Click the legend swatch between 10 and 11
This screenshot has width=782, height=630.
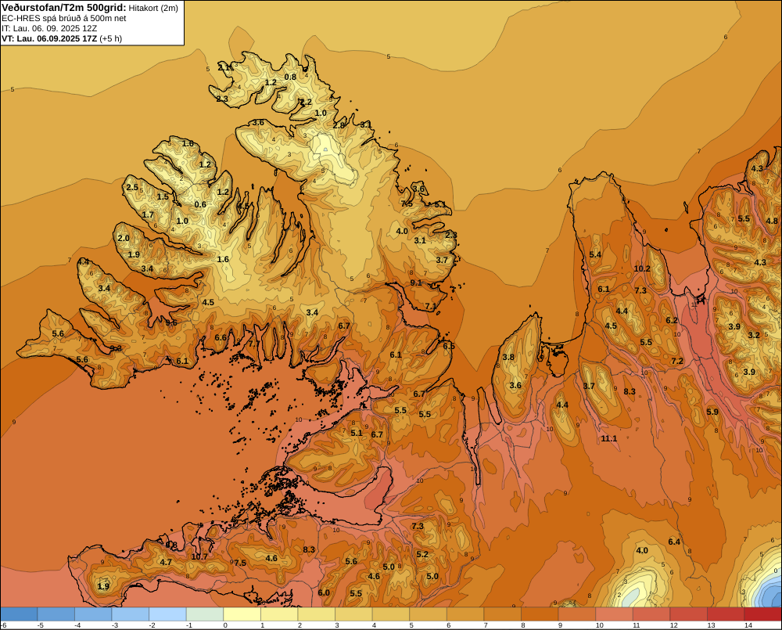[614, 614]
